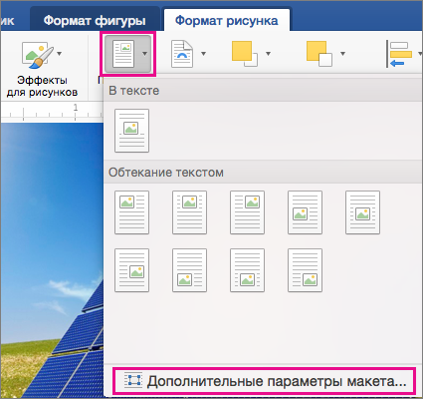This screenshot has height=399, width=423.
Task: Select wrap option with picture middle-right
Action: (x=131, y=270)
